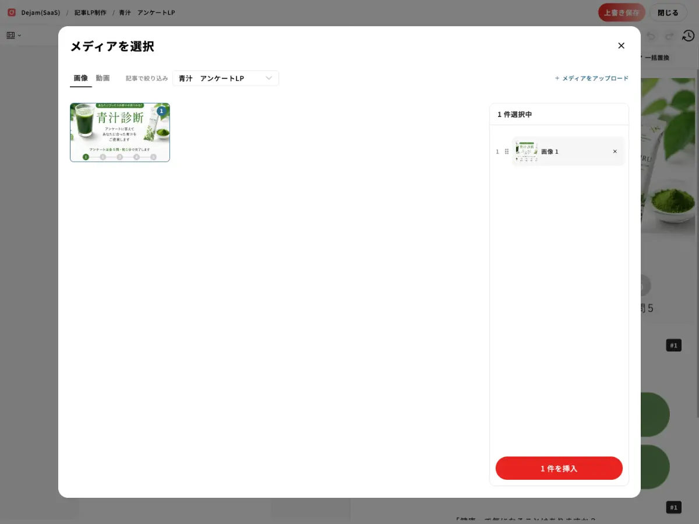Click the redo arrow icon
This screenshot has height=524, width=699.
[x=669, y=36]
